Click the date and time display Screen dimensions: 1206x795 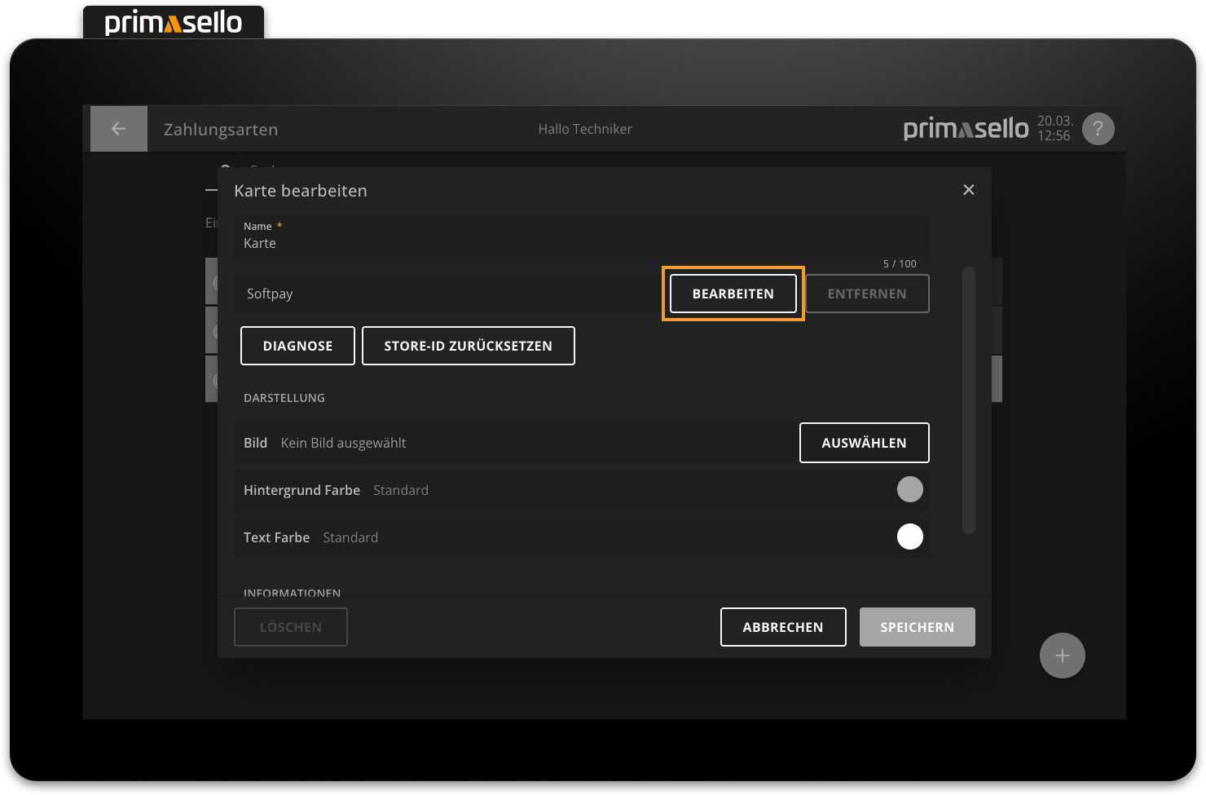(1054, 129)
